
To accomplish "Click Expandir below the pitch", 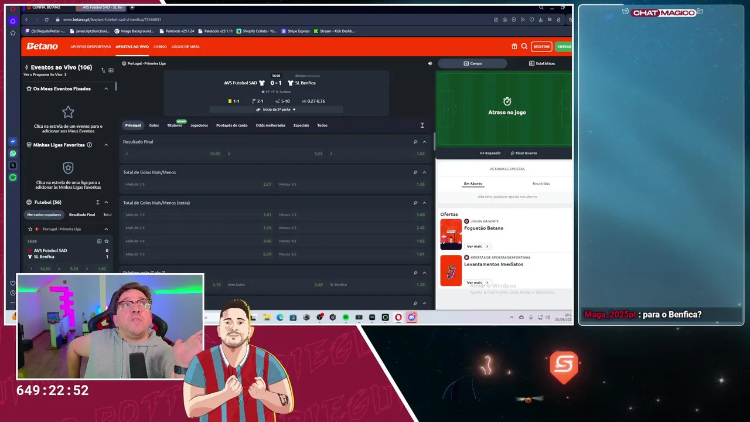I will [490, 153].
